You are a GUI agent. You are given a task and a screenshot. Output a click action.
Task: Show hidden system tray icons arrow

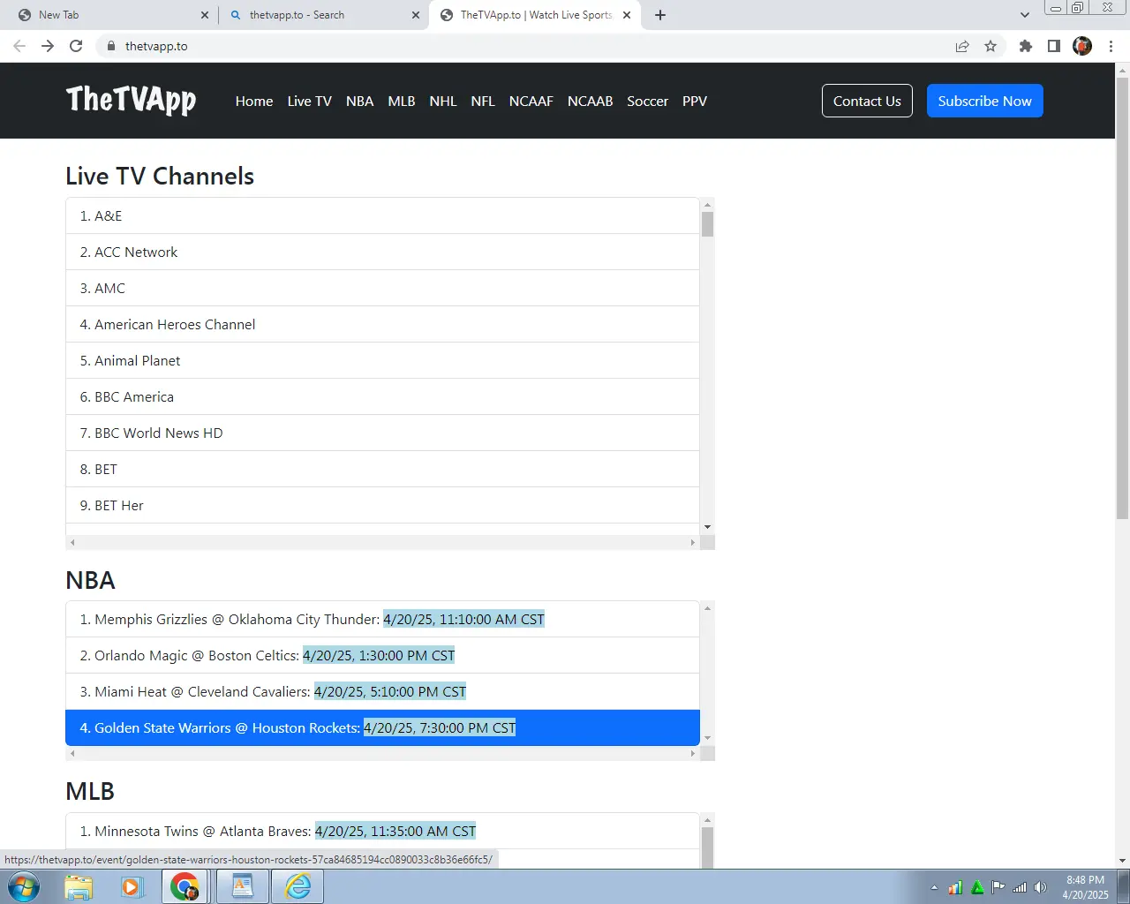click(x=934, y=887)
